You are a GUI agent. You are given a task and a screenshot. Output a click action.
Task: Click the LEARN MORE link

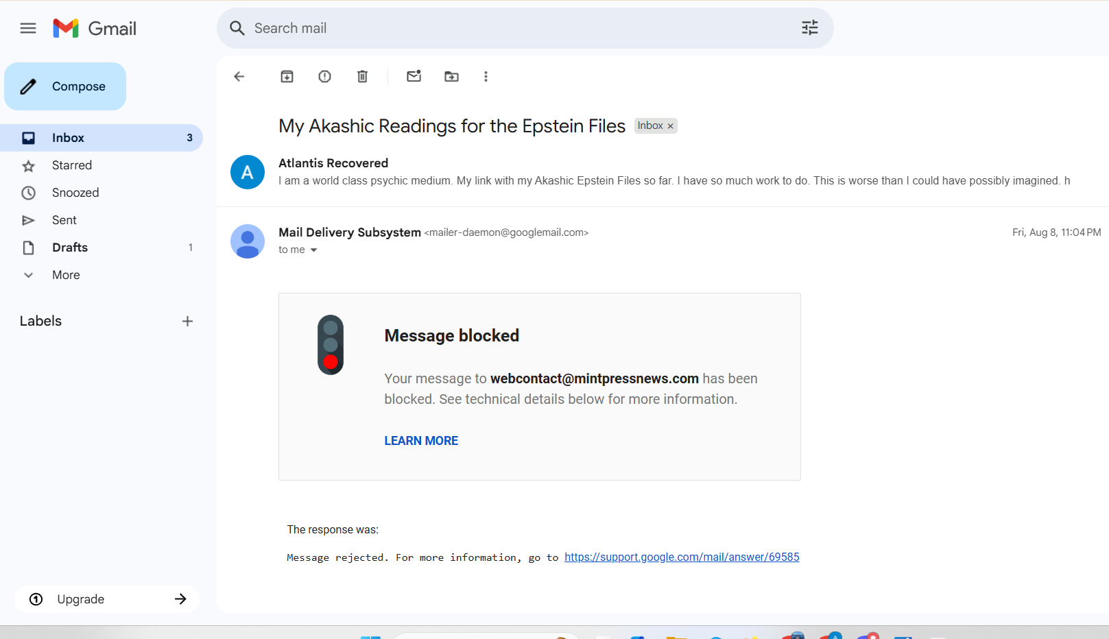(421, 441)
